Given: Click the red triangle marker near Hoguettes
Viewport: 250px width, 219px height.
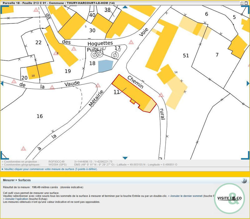Looking at the screenshot, I should click(131, 42).
